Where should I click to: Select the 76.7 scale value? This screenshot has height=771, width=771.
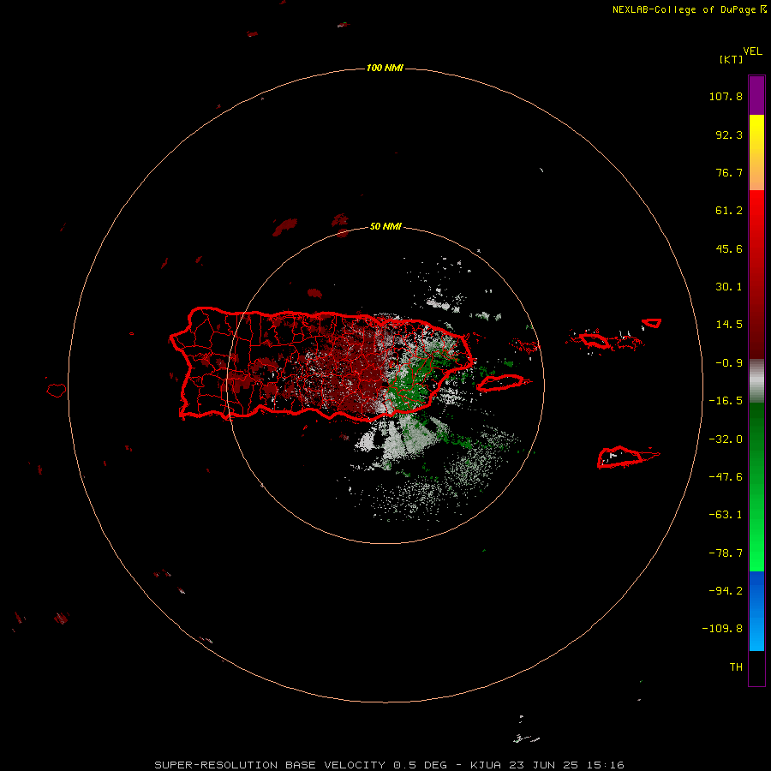click(729, 172)
